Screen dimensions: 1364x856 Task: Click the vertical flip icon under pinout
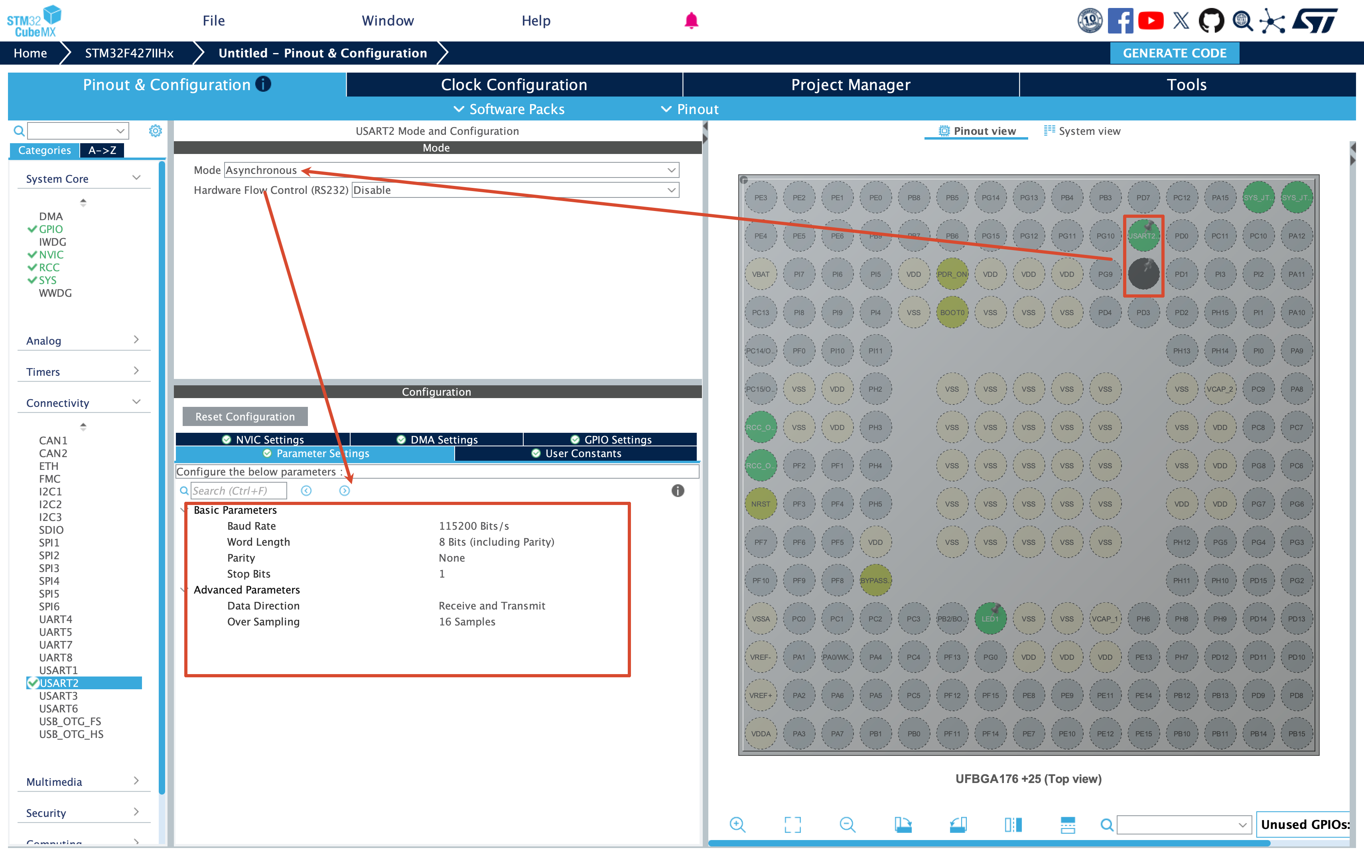click(x=1067, y=825)
